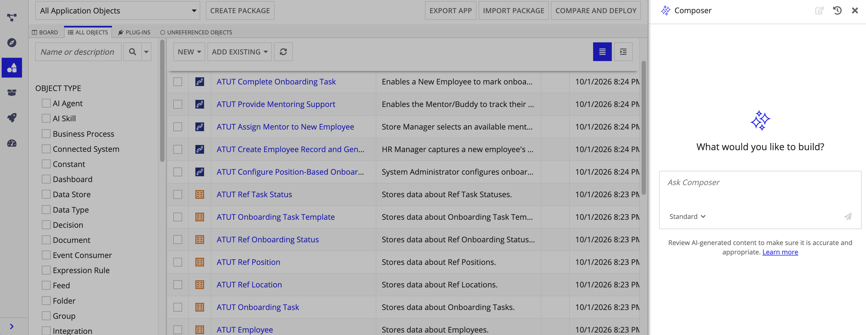This screenshot has width=866, height=335.
Task: Click the EXPORT APP button
Action: pos(451,10)
